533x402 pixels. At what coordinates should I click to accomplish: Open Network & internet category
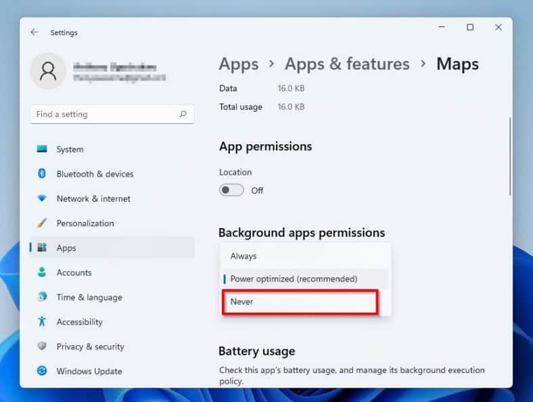112,198
